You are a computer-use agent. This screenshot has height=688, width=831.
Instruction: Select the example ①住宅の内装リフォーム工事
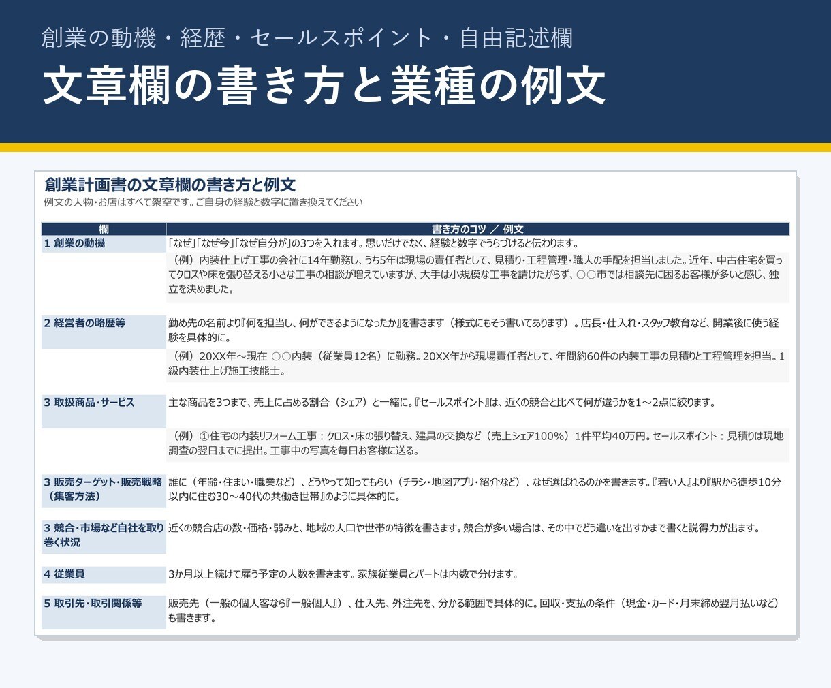tap(477, 443)
